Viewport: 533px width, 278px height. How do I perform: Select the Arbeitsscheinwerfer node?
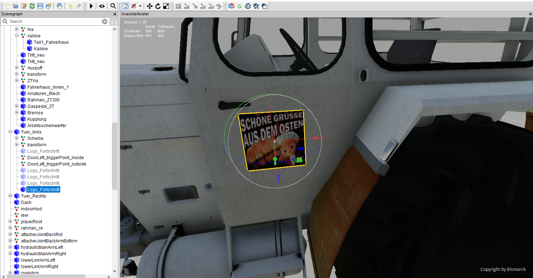click(x=47, y=126)
